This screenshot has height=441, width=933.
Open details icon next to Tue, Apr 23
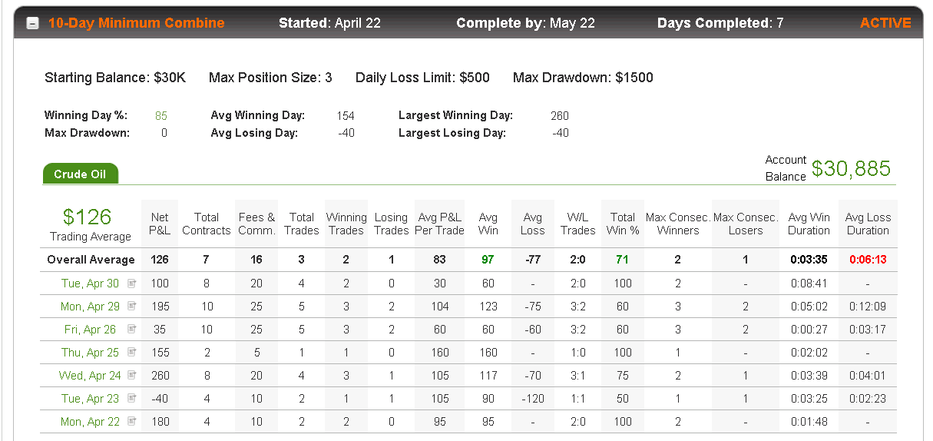click(132, 399)
